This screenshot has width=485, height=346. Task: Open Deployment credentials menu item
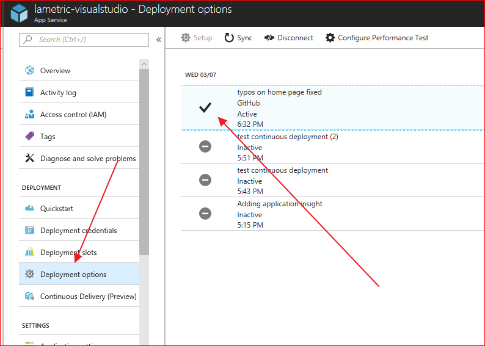click(78, 231)
